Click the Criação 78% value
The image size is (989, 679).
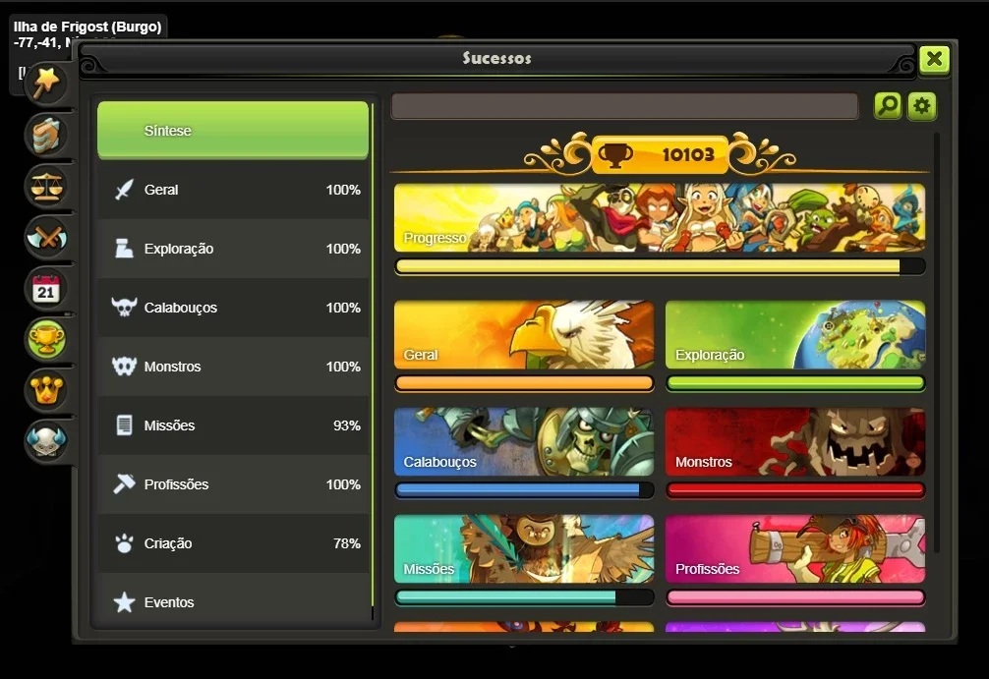(x=347, y=543)
